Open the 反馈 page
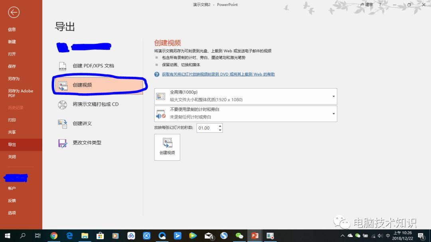Viewport: 431px width, 242px height. tap(12, 201)
